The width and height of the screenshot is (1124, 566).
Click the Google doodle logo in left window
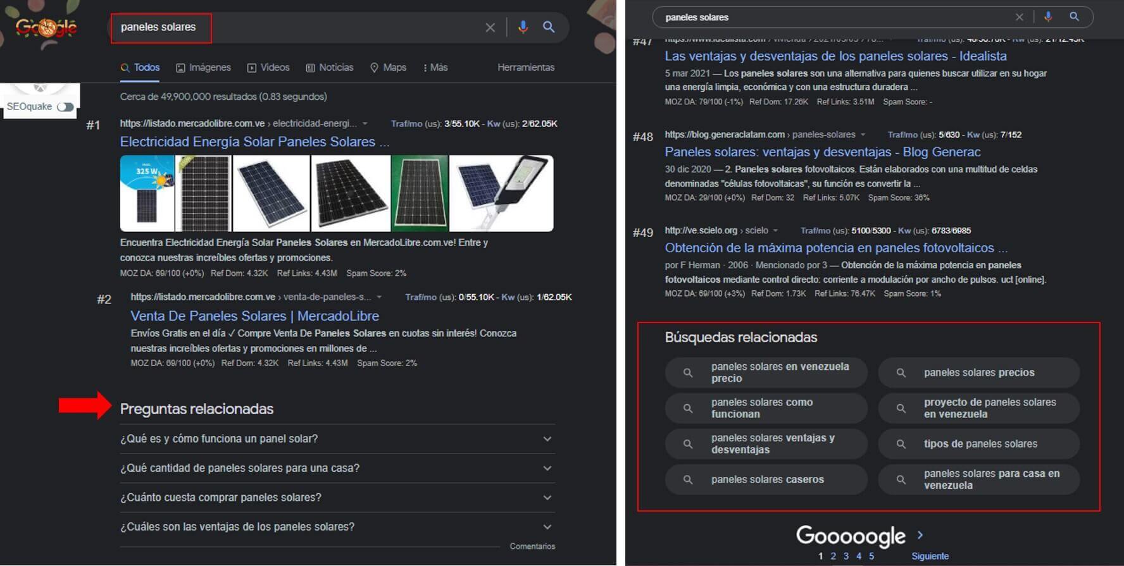pyautogui.click(x=47, y=28)
